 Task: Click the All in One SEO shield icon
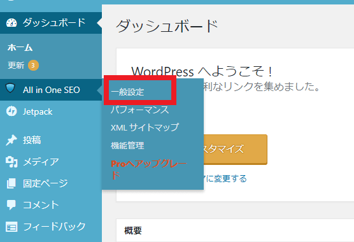10,88
